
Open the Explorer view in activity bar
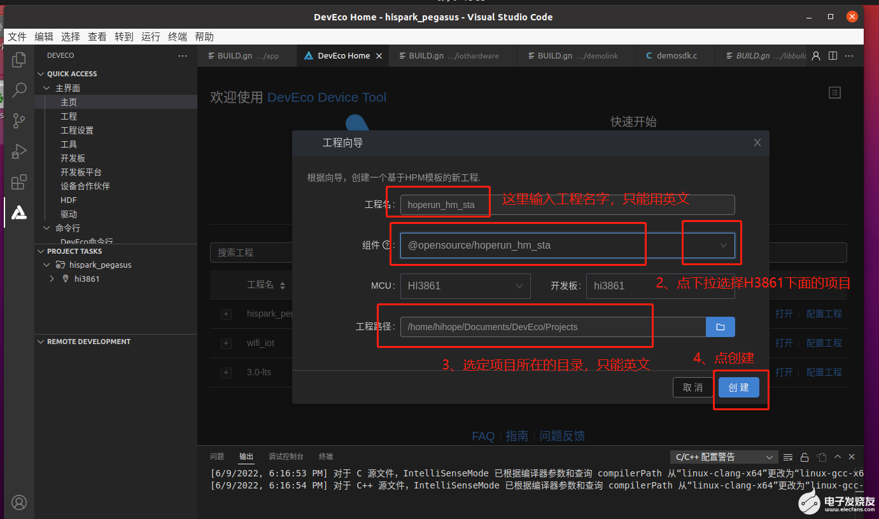19,60
